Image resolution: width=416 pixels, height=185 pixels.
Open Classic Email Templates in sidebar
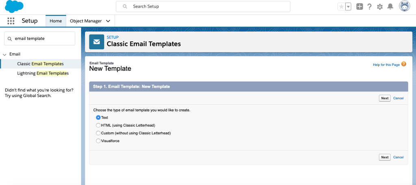pos(40,64)
